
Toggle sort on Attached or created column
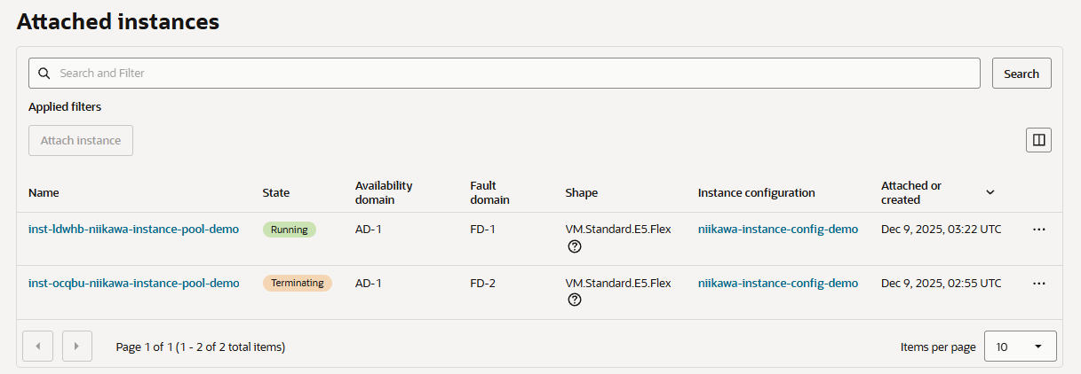point(990,192)
